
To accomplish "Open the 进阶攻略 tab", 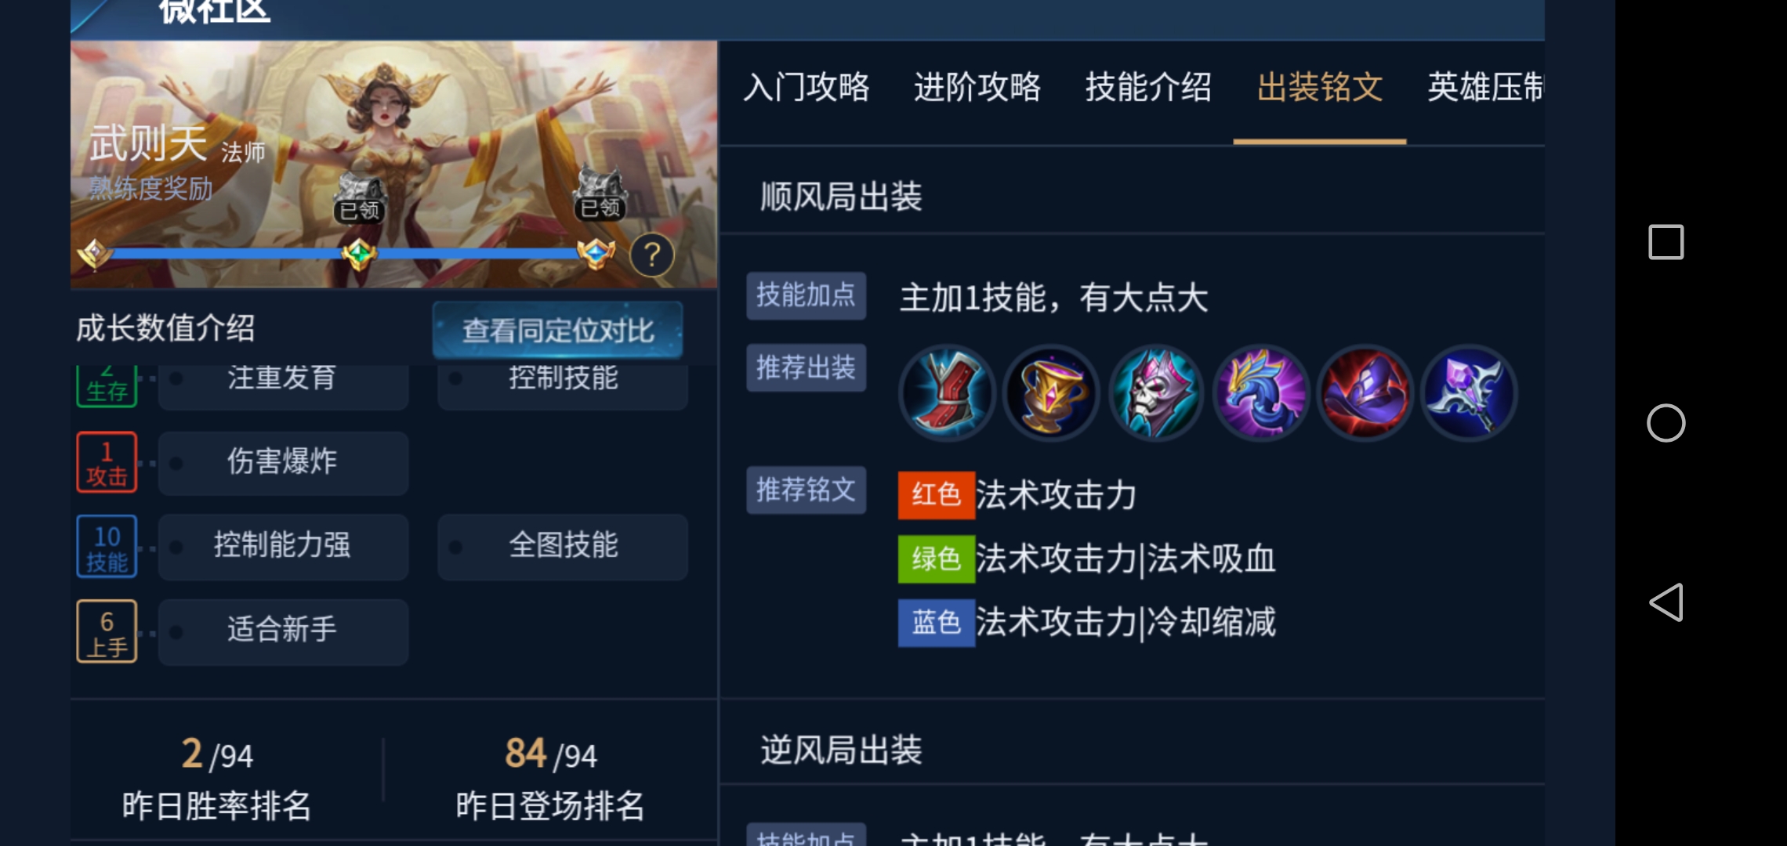I will click(977, 87).
